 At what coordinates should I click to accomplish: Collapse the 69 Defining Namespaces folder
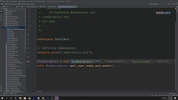click(x=4, y=27)
